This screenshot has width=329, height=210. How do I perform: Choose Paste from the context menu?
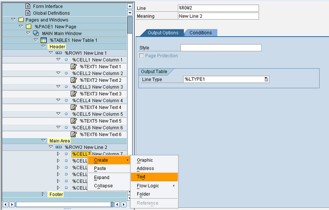tap(109, 169)
